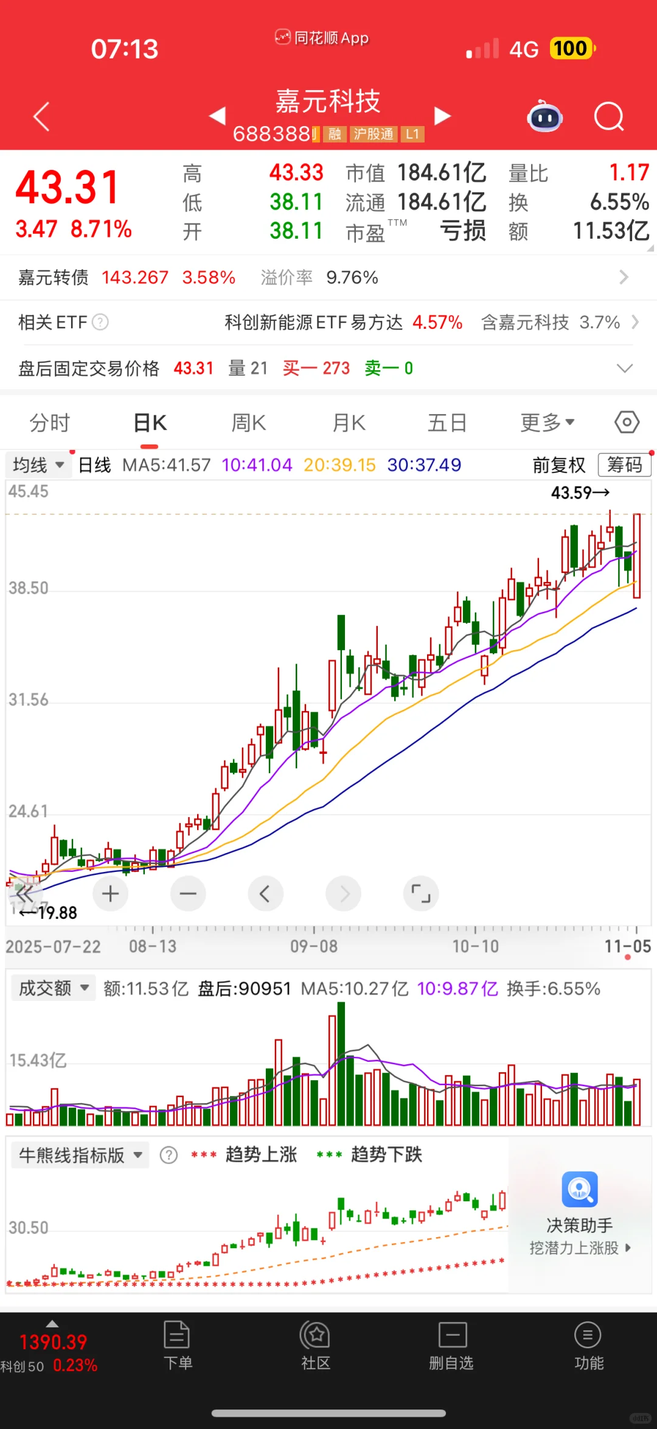The height and width of the screenshot is (1429, 657).
Task: Open the search magnifier icon
Action: (609, 116)
